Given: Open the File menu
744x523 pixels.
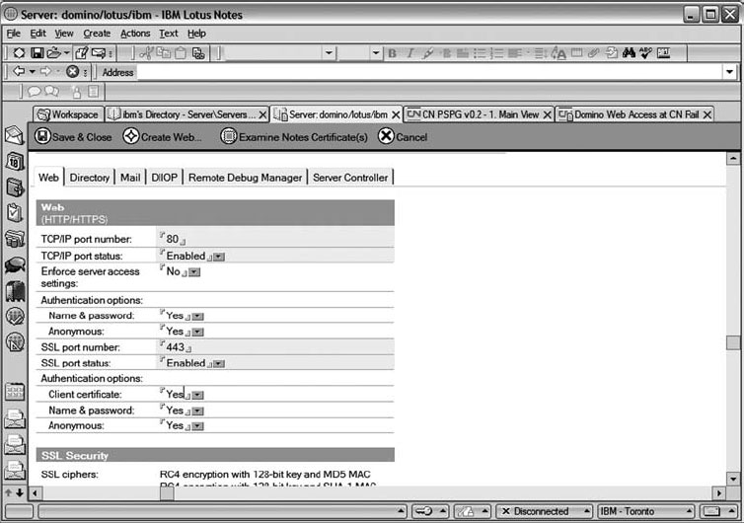Looking at the screenshot, I should click(x=14, y=34).
